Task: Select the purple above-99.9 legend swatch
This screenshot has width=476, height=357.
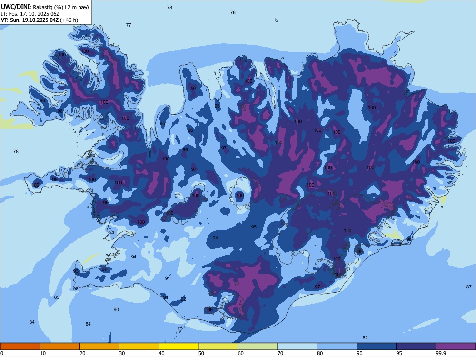Action: click(456, 347)
